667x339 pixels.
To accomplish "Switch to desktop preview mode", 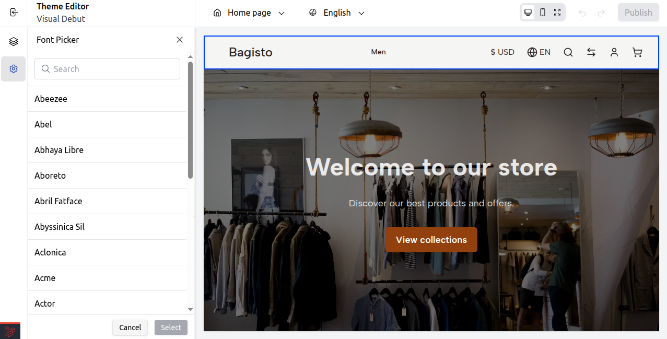I will coord(528,13).
